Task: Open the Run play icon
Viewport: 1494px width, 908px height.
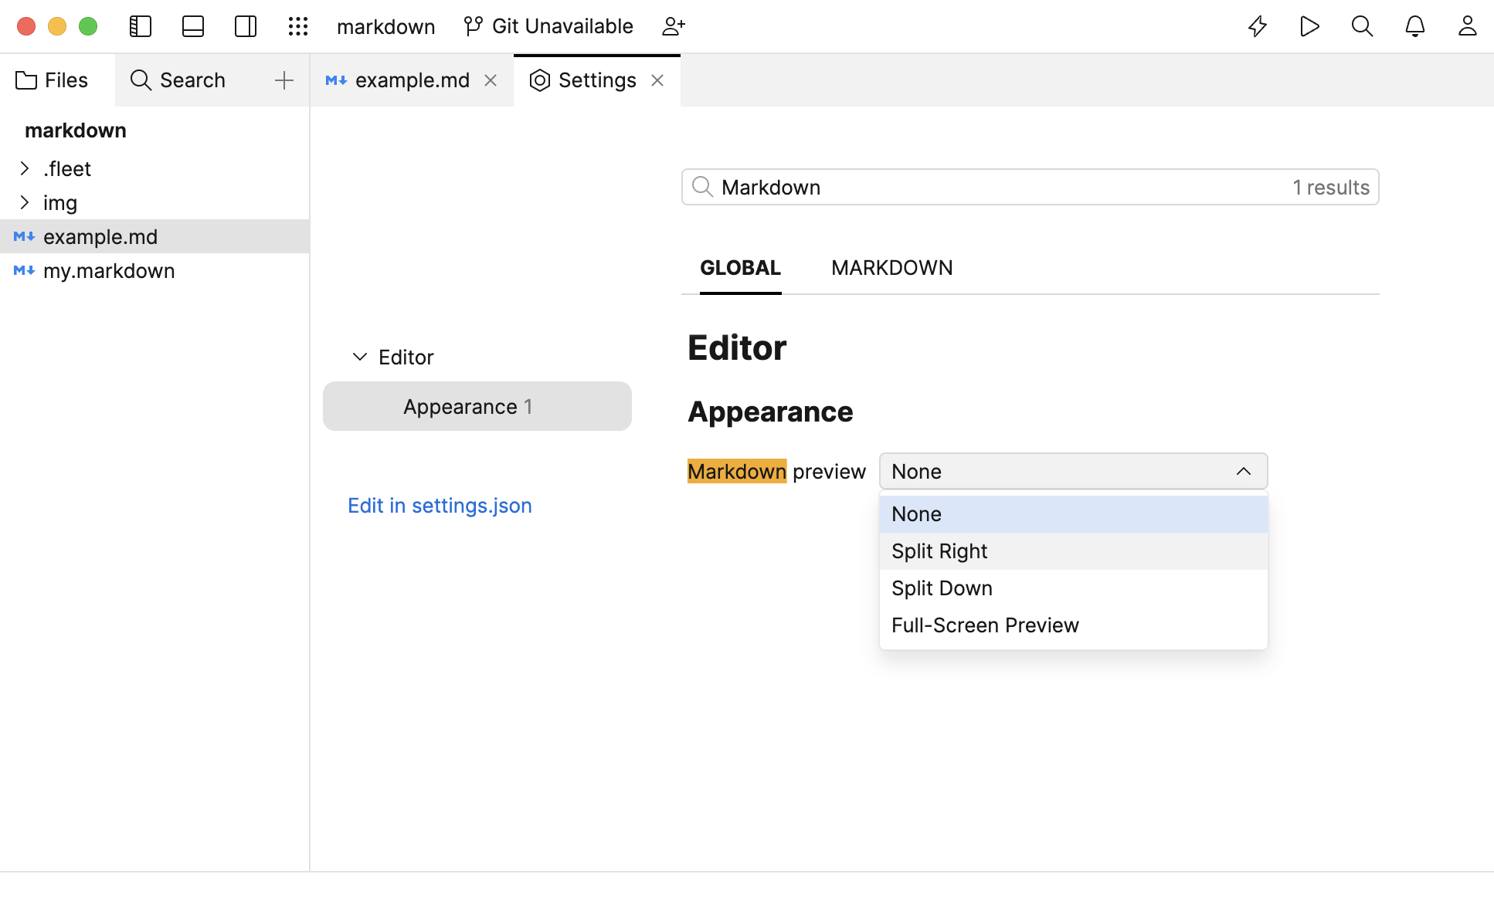Action: tap(1310, 25)
